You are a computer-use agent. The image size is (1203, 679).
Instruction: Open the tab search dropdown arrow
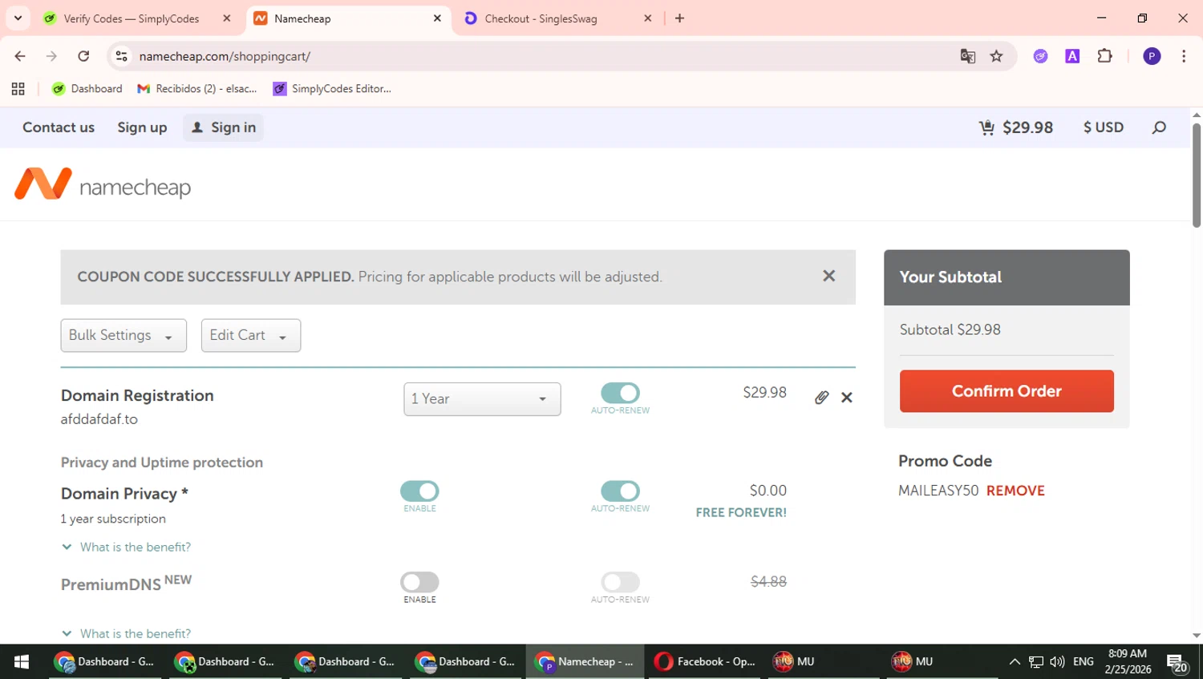[x=18, y=18]
